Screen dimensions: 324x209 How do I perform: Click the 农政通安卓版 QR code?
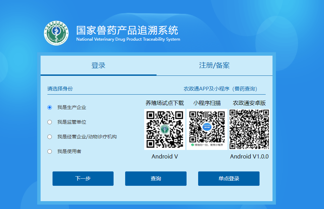pos(249,129)
